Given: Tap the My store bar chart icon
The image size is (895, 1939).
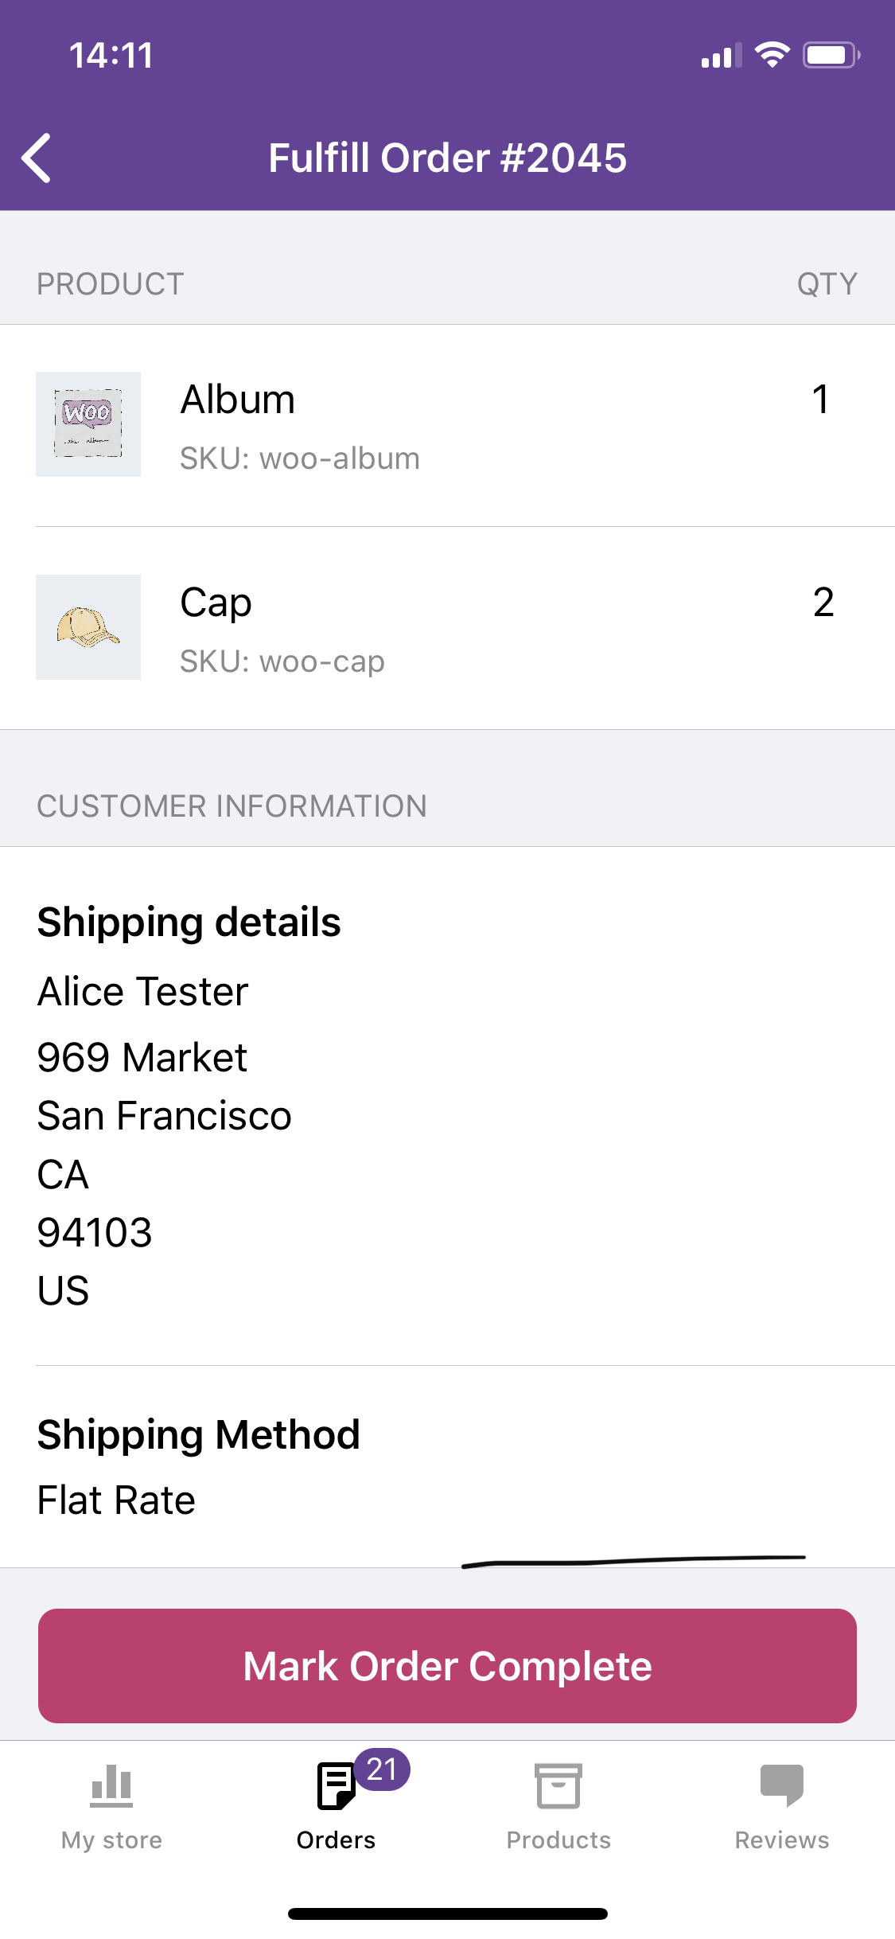Looking at the screenshot, I should click(x=111, y=1785).
